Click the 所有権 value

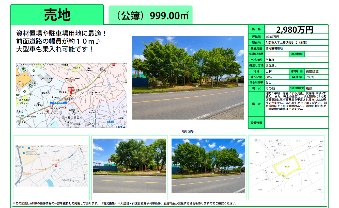[x=270, y=60]
